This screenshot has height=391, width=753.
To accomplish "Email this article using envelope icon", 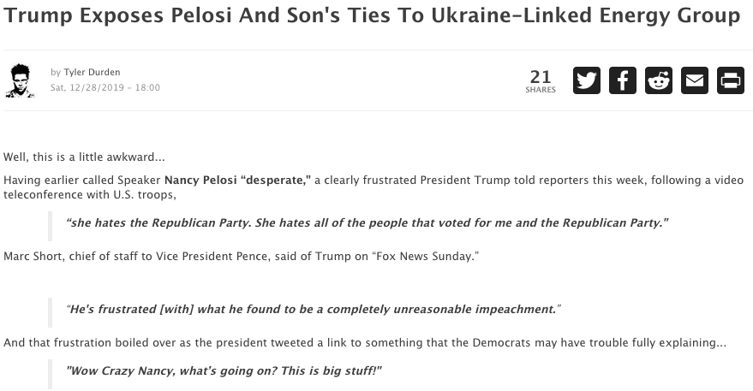I will tap(695, 80).
